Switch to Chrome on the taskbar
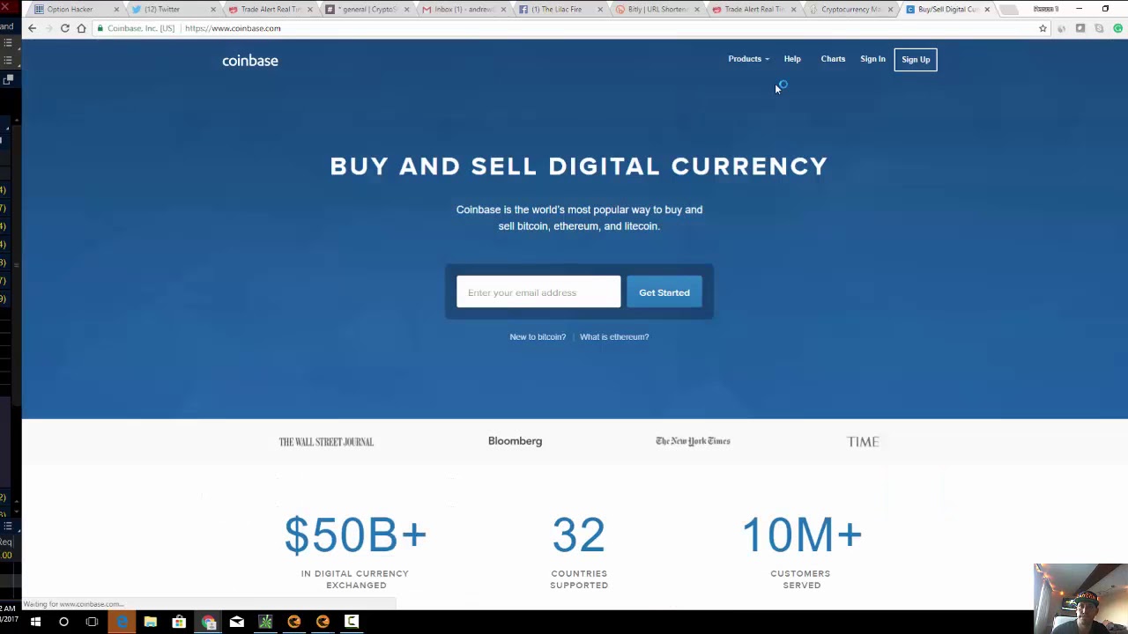The height and width of the screenshot is (634, 1128). (x=208, y=622)
